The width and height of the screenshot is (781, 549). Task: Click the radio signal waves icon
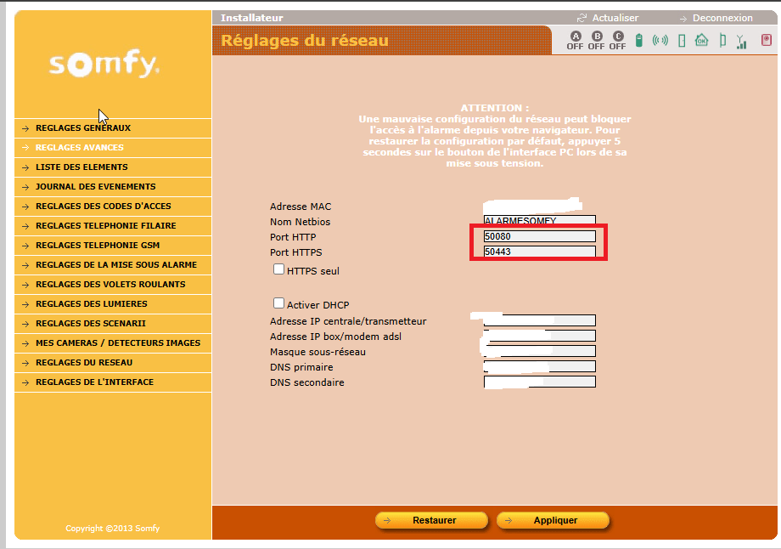tap(660, 40)
